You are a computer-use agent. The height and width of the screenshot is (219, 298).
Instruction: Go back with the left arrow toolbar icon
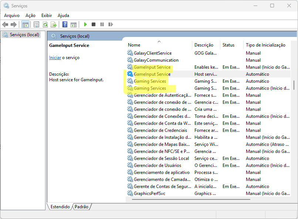coord(5,24)
